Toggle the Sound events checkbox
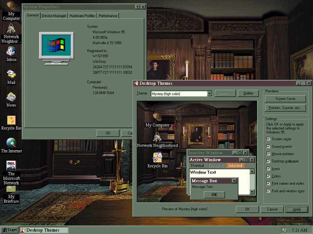 point(269,146)
